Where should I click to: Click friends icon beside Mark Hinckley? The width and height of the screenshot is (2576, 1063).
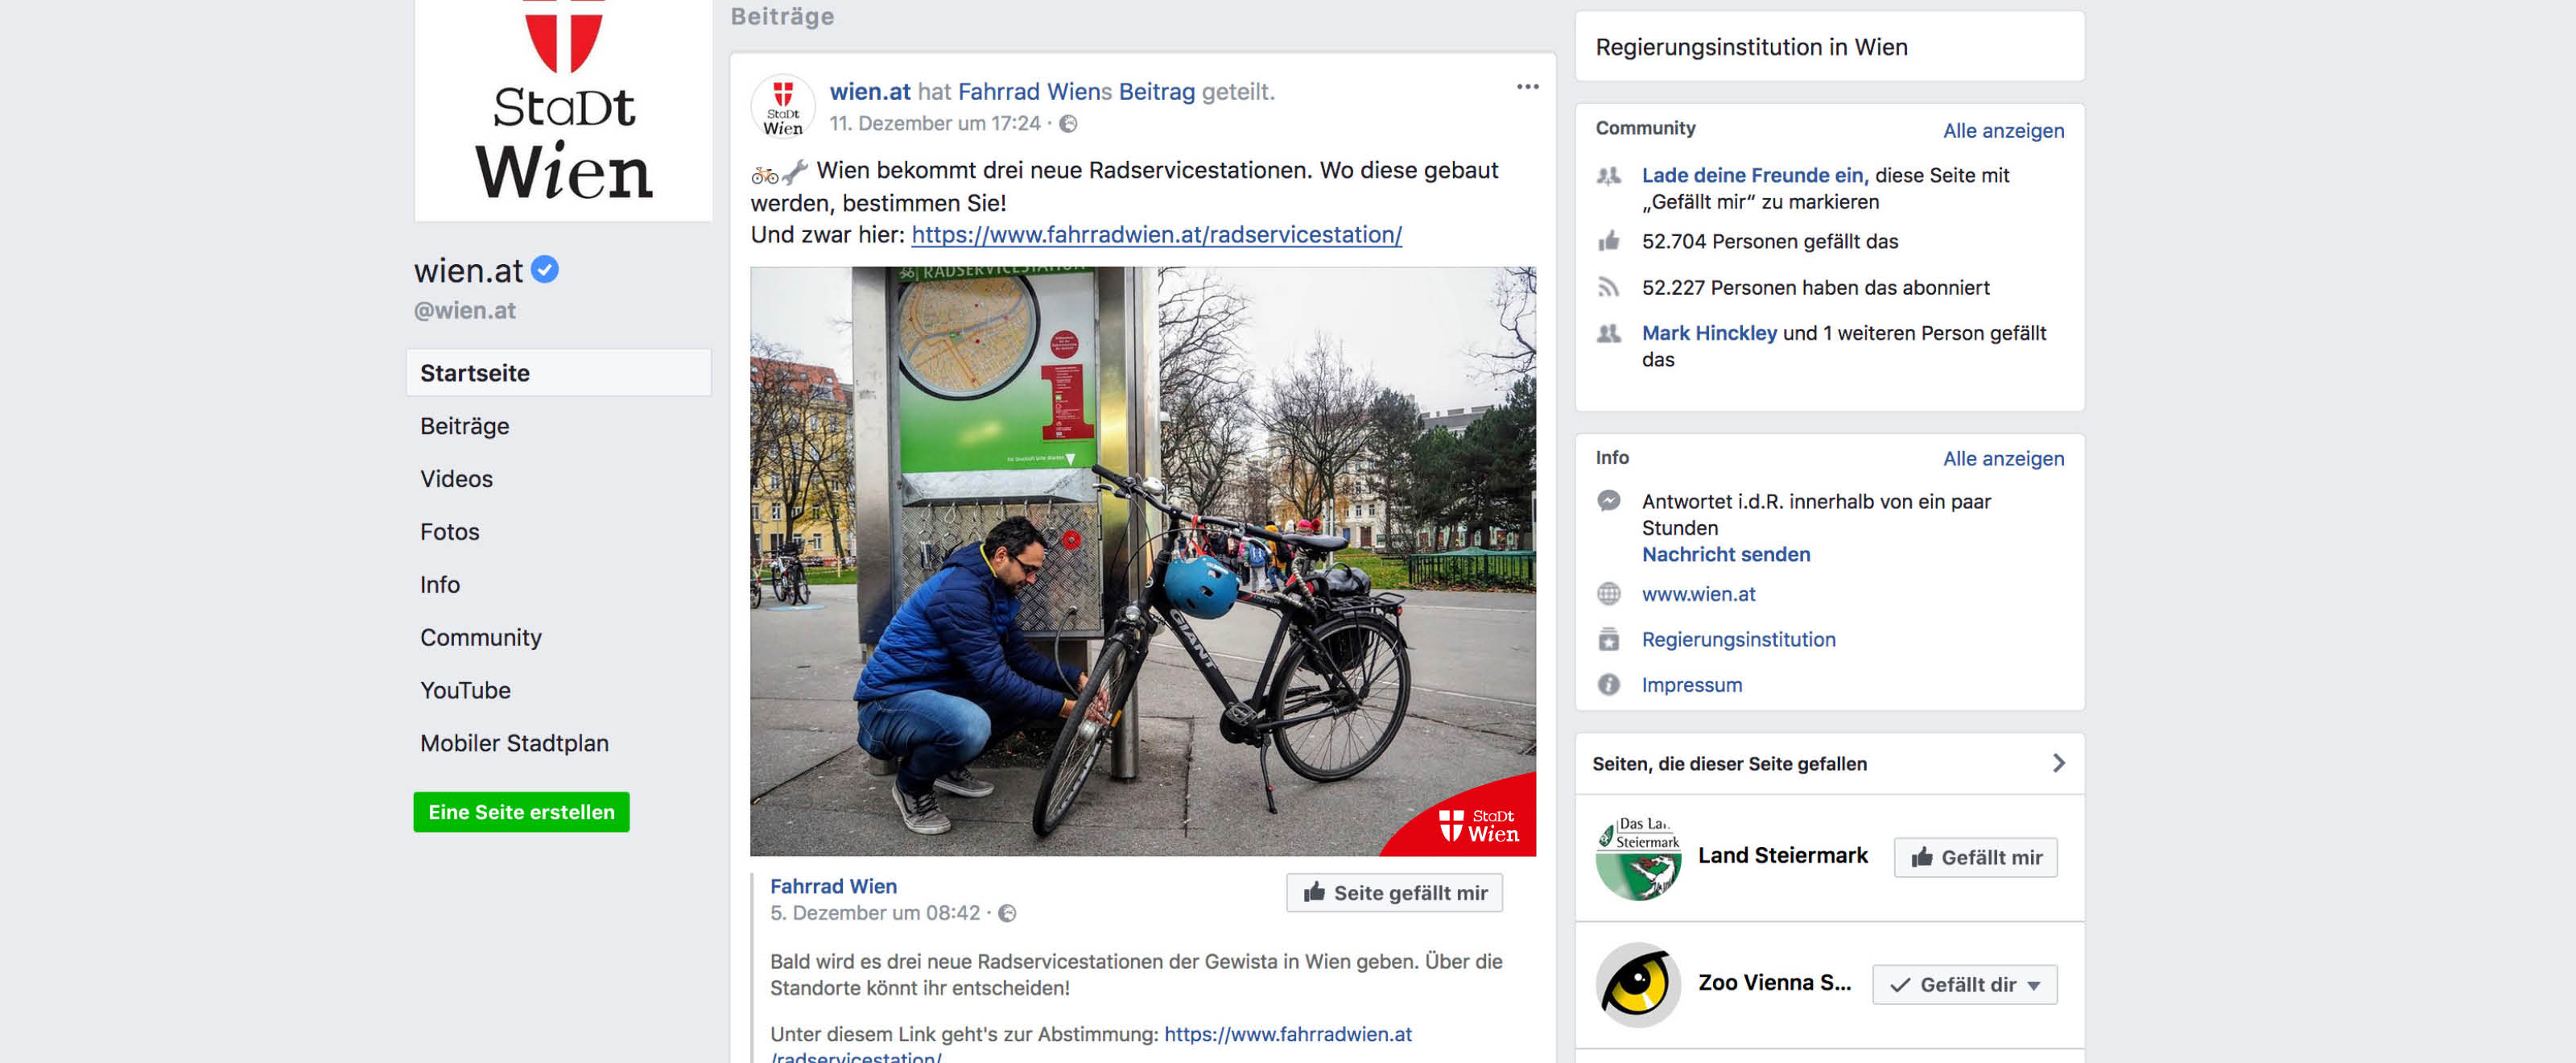[x=1608, y=334]
